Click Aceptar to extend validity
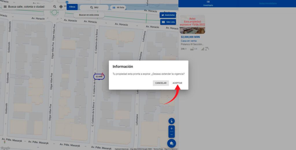The height and width of the screenshot is (150, 296). coord(177,83)
